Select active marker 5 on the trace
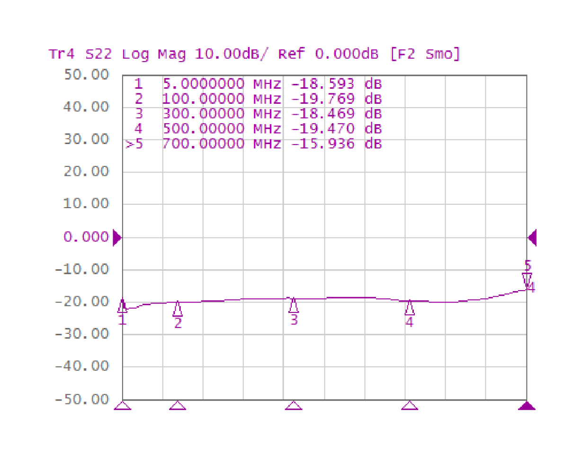 (527, 280)
